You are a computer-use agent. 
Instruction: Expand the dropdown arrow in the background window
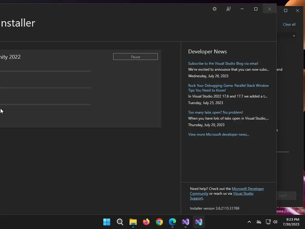tap(294, 36)
